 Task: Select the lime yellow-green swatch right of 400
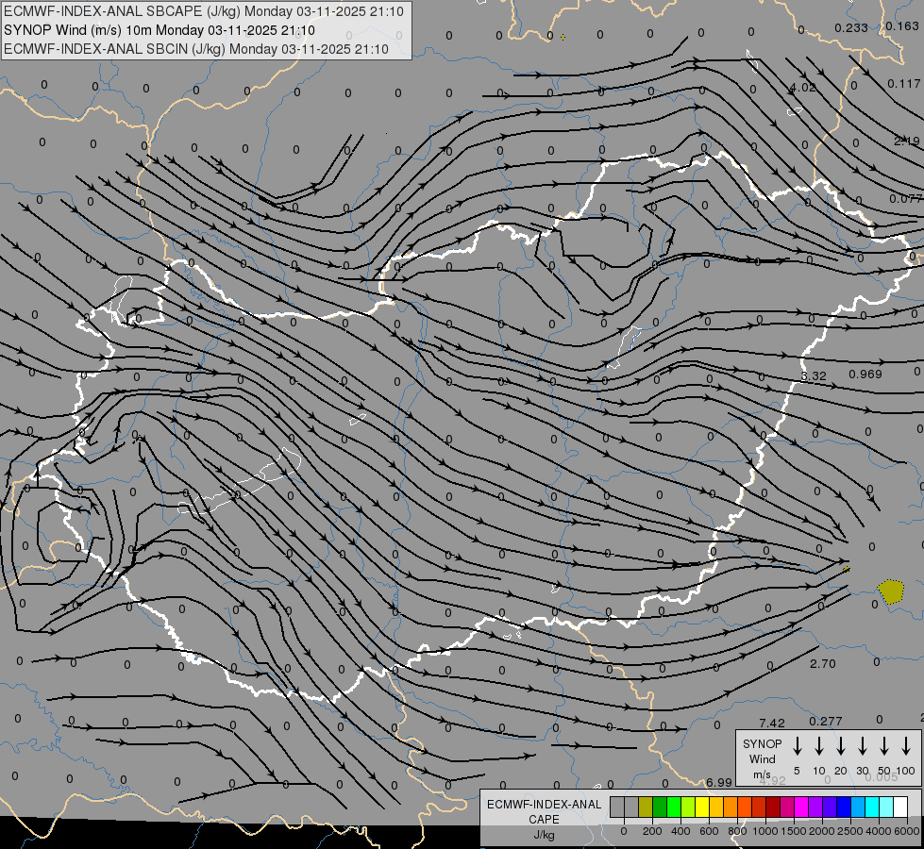(688, 807)
